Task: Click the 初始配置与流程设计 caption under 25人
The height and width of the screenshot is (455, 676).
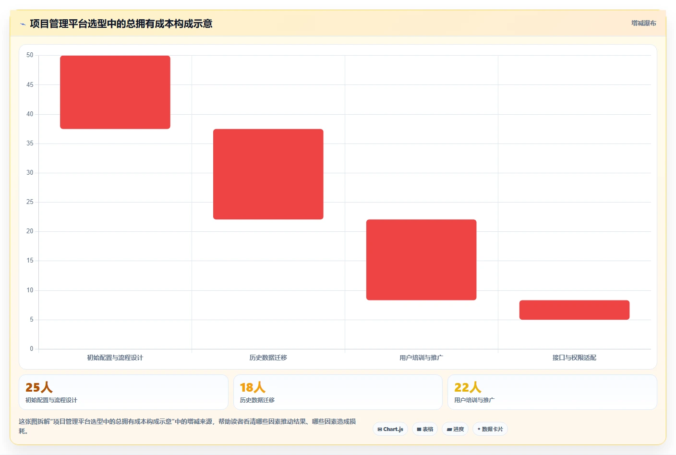Action: click(x=51, y=400)
